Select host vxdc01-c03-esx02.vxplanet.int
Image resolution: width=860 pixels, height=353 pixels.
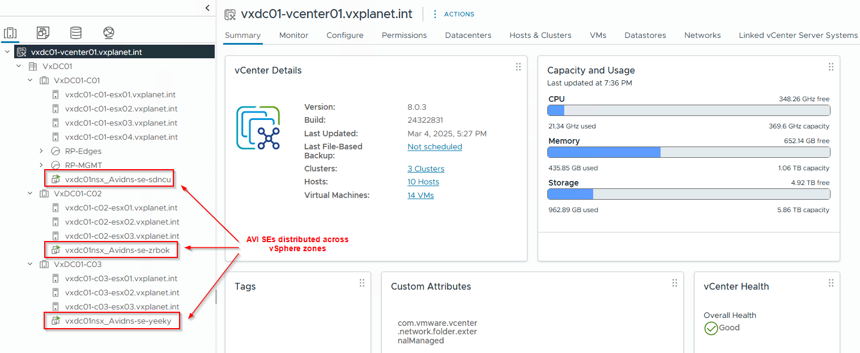[121, 292]
